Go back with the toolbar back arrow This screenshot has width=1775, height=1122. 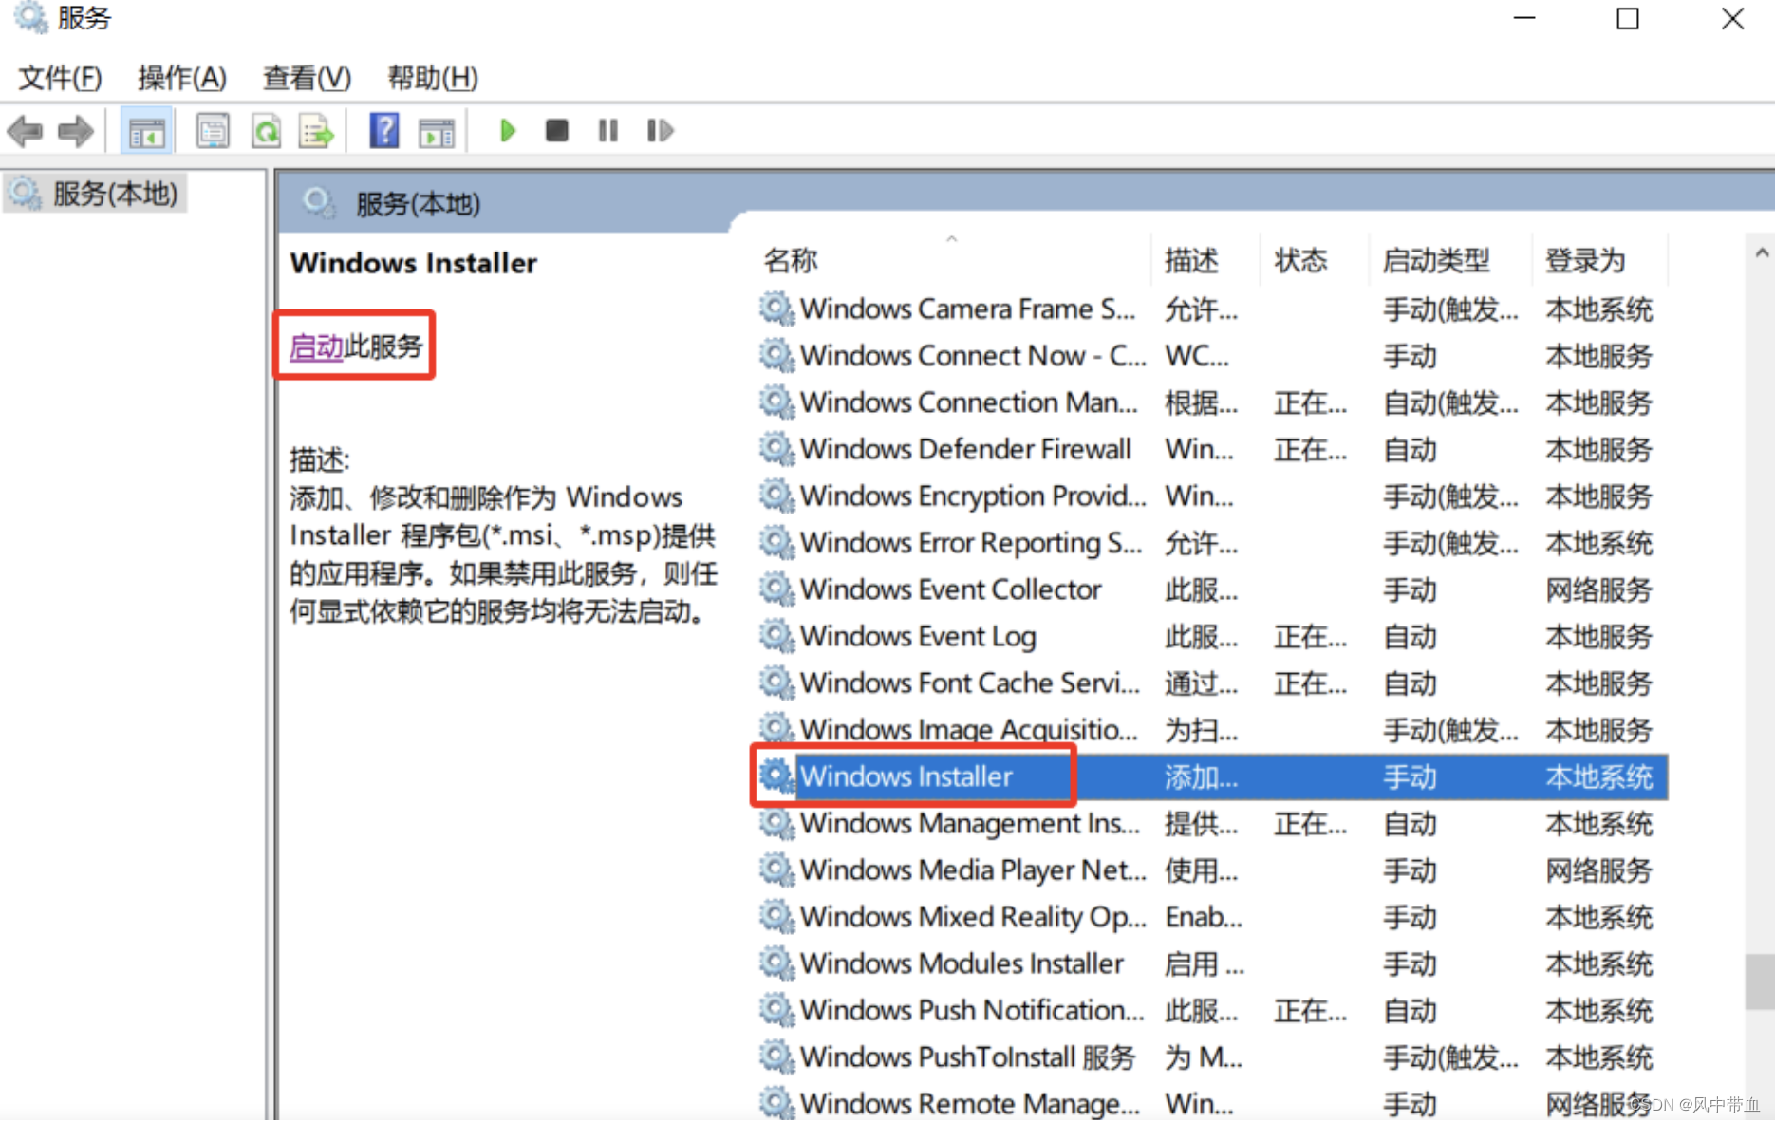coord(26,131)
